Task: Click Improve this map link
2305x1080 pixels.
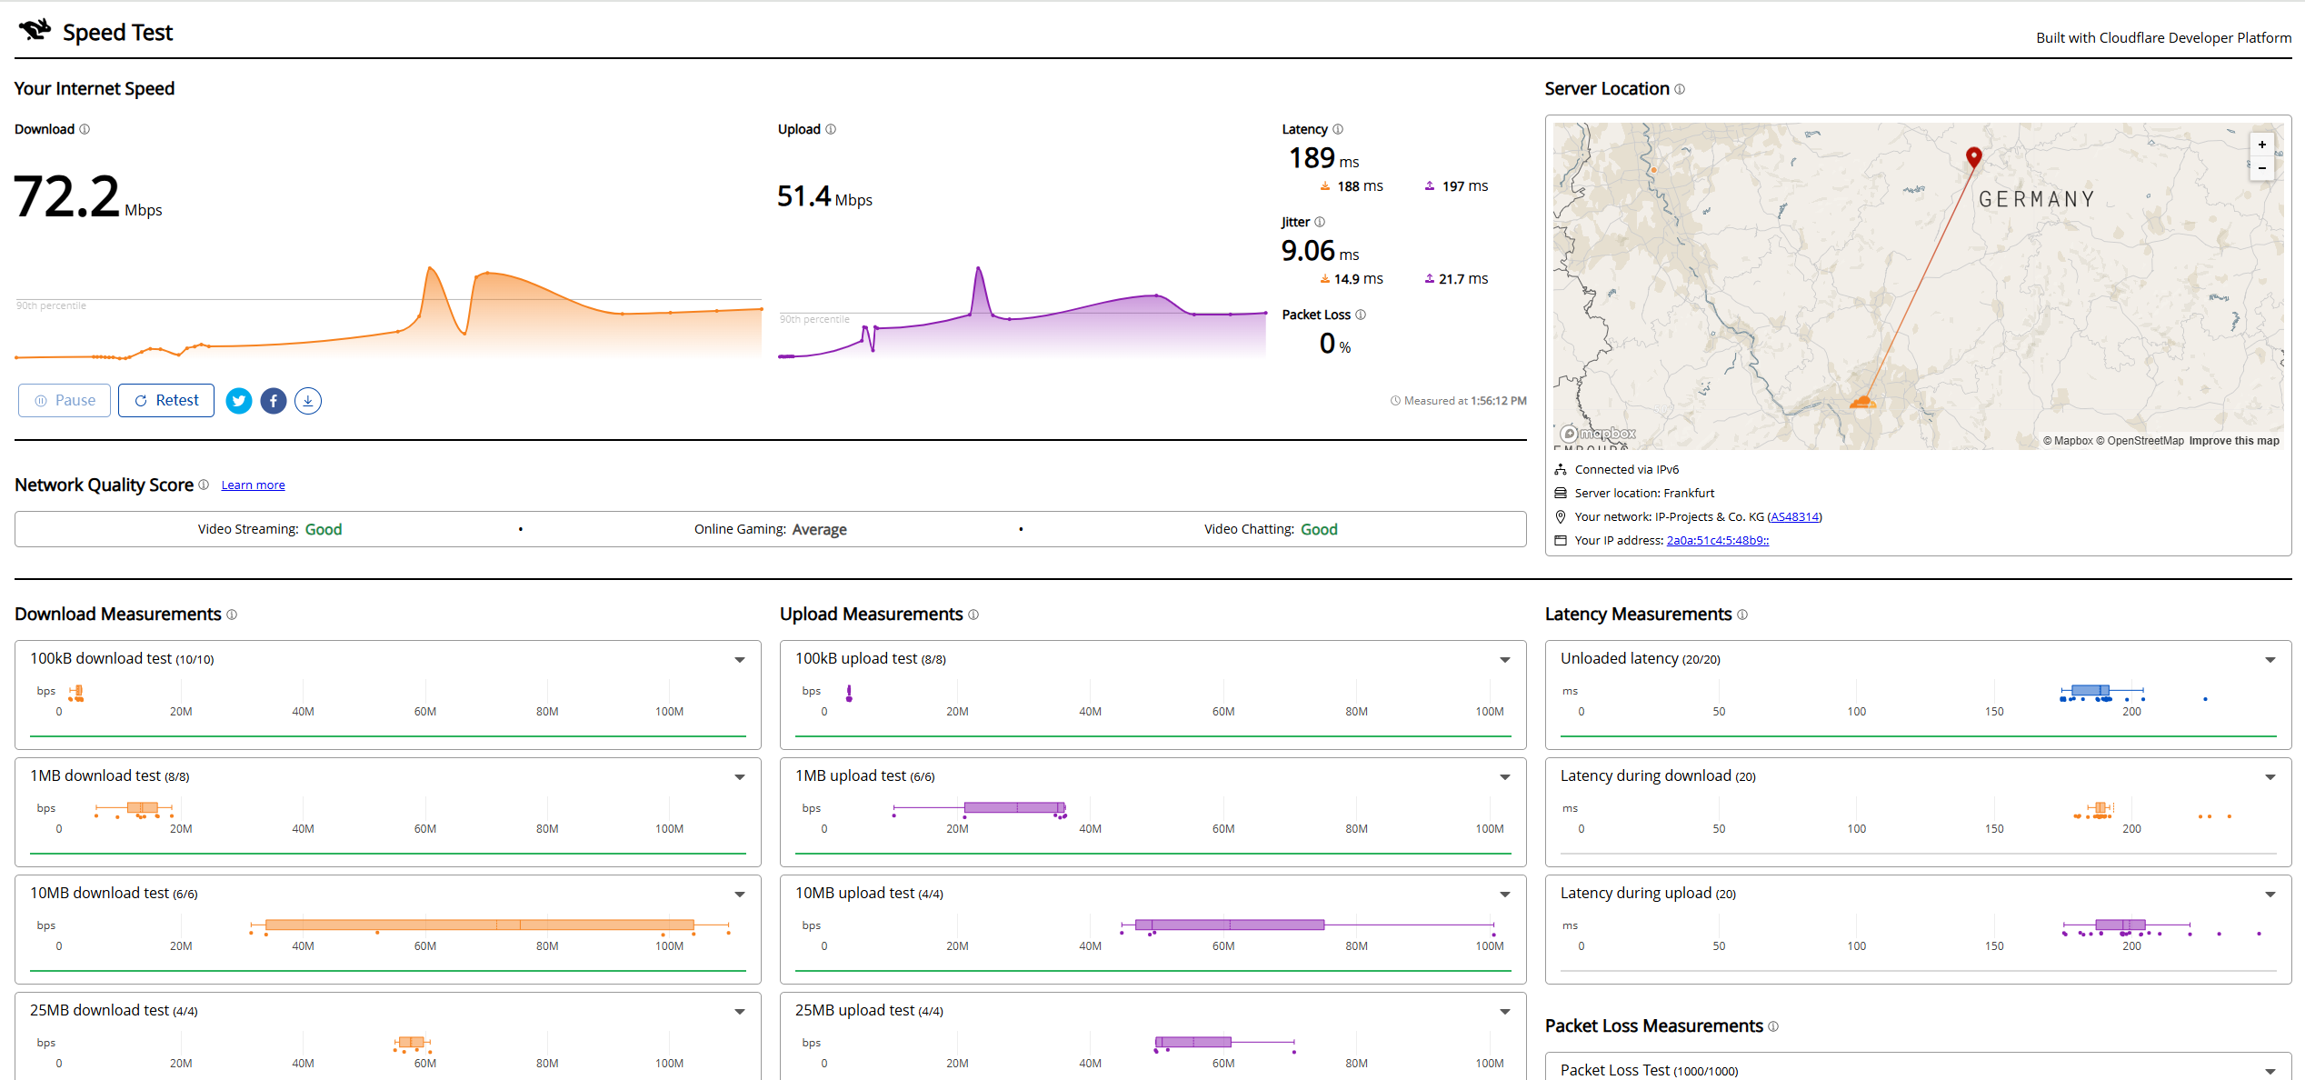Action: coord(2234,441)
